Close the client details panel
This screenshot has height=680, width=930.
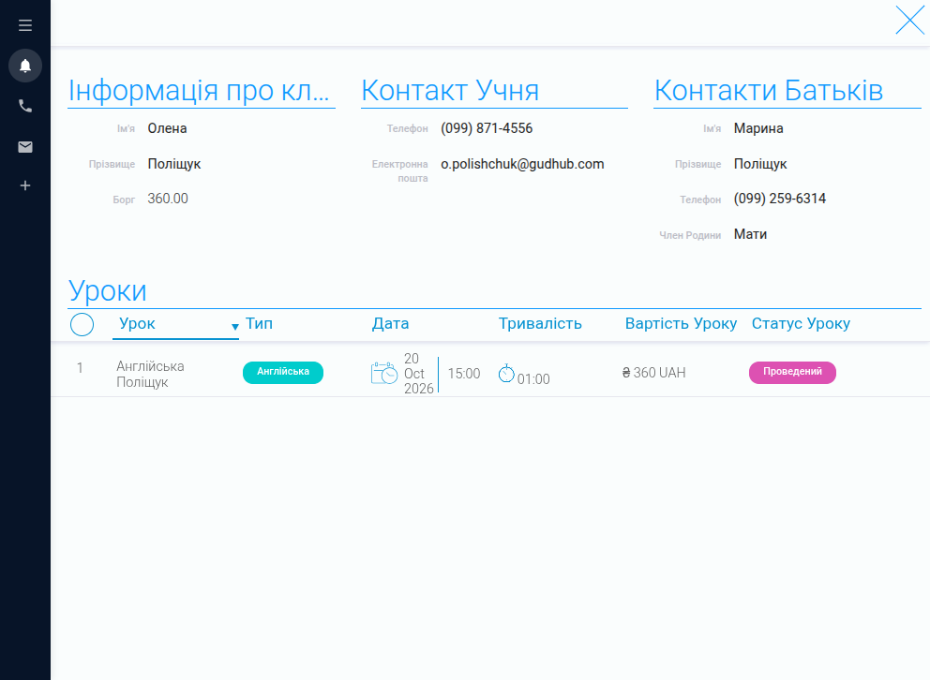coord(909,21)
